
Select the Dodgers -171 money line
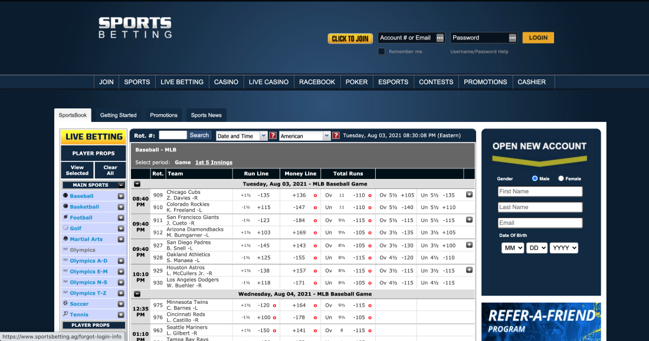299,283
